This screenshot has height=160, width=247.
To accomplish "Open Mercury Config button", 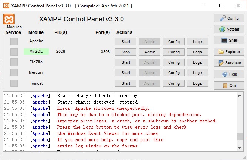I will (x=174, y=73).
